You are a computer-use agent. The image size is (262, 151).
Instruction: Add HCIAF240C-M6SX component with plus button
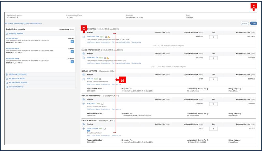pos(72,62)
